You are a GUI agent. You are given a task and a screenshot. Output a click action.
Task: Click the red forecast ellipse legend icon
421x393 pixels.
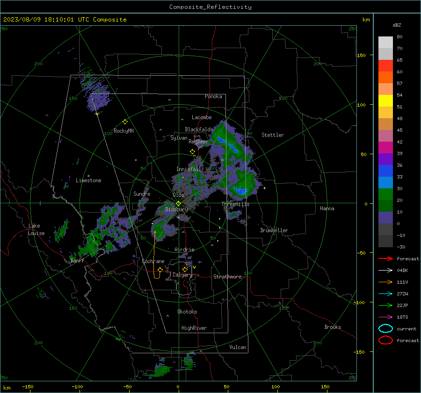click(x=385, y=340)
